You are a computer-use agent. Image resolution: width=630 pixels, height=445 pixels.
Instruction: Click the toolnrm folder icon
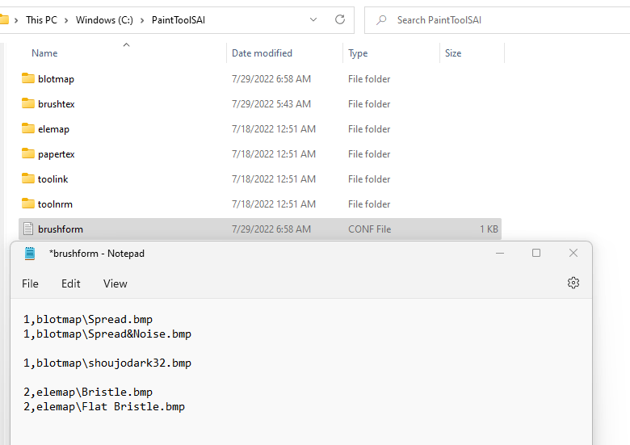point(28,204)
